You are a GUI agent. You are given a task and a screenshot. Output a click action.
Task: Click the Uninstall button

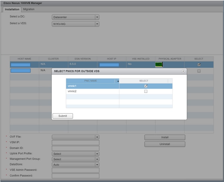pyautogui.click(x=165, y=144)
